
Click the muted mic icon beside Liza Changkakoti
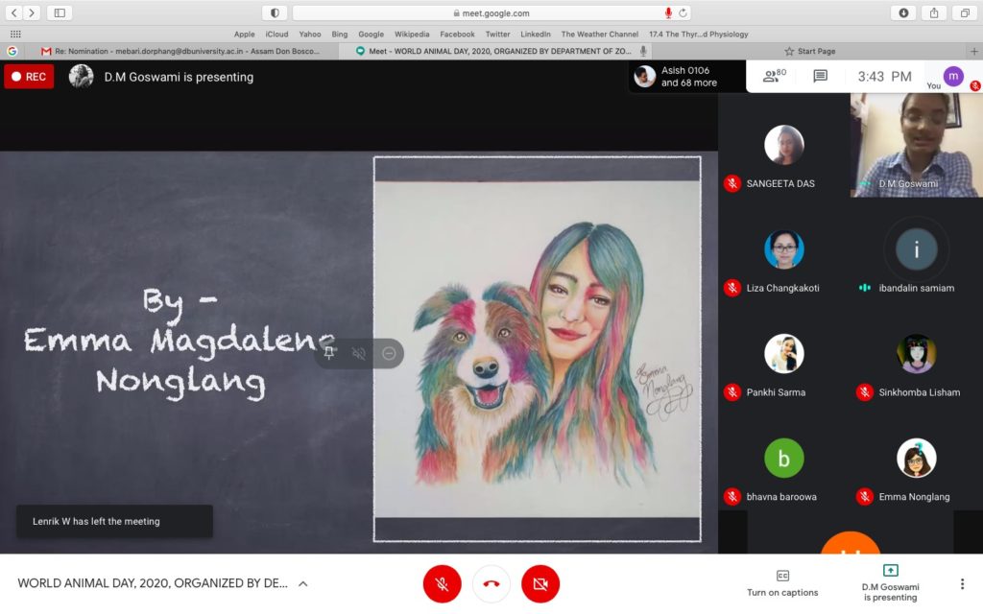[x=731, y=288]
